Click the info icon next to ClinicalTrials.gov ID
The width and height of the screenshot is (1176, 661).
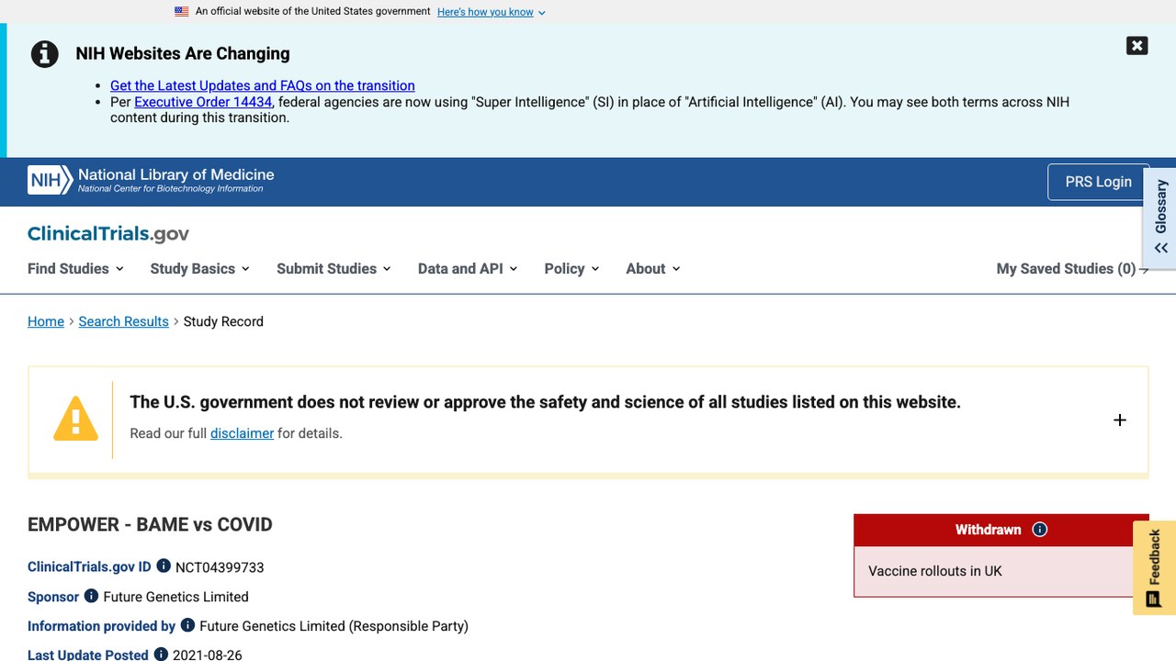(x=164, y=566)
